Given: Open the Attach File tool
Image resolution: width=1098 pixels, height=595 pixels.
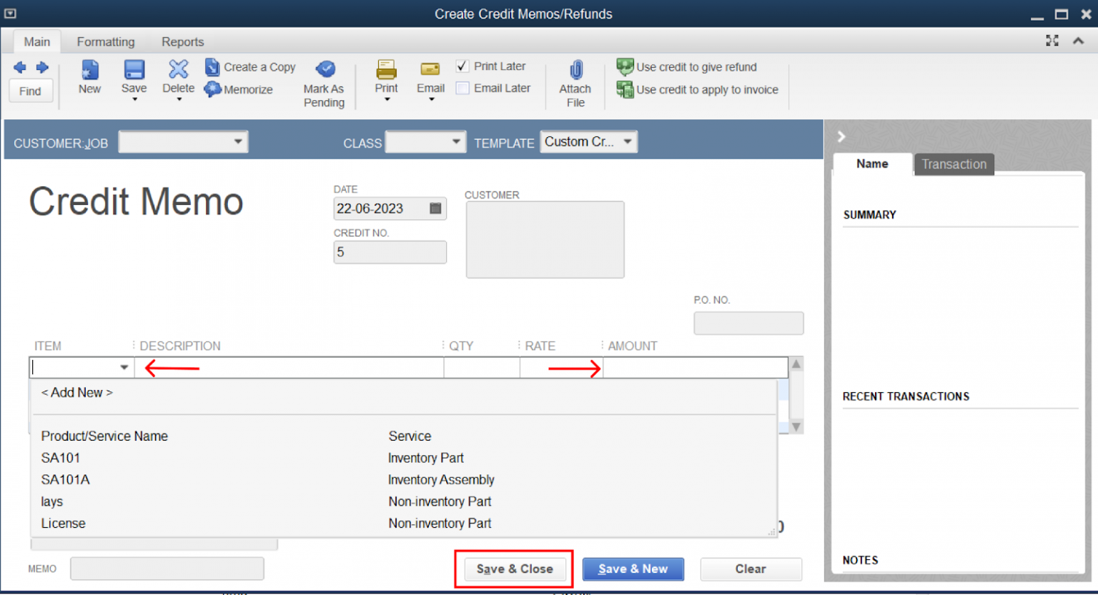Looking at the screenshot, I should click(x=575, y=81).
